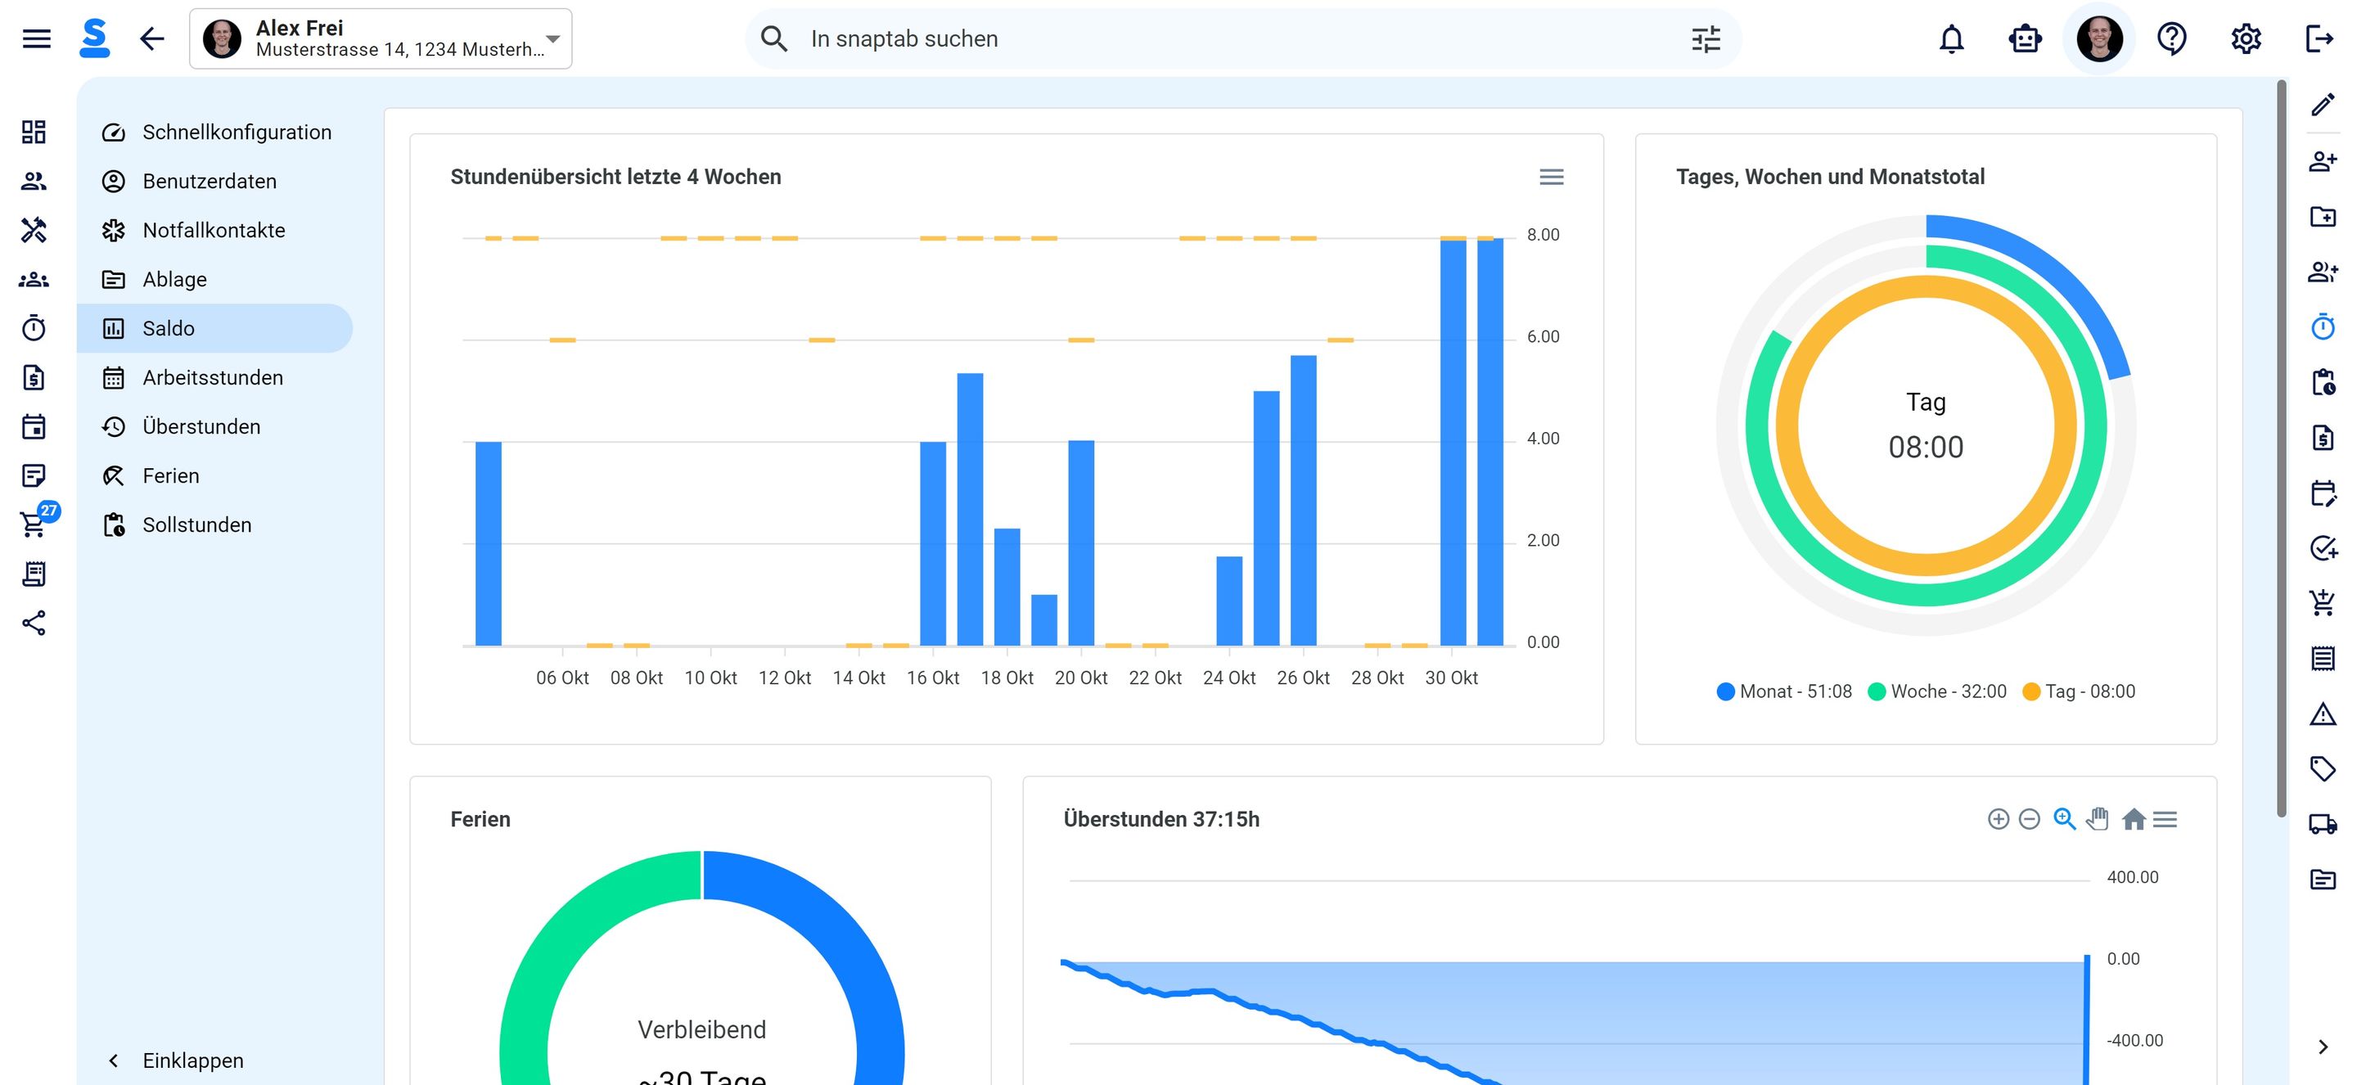The width and height of the screenshot is (2357, 1085).
Task: Click the logout icon
Action: (x=2319, y=38)
